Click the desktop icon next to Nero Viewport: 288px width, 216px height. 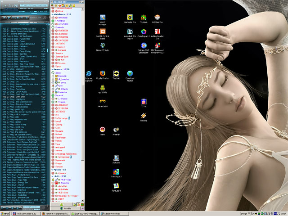[116, 131]
